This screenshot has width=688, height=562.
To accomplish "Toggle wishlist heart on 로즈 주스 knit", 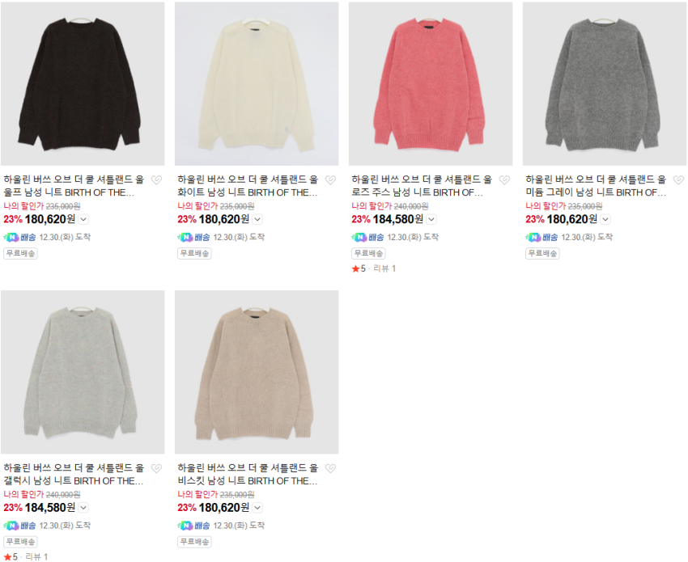I will coord(504,180).
